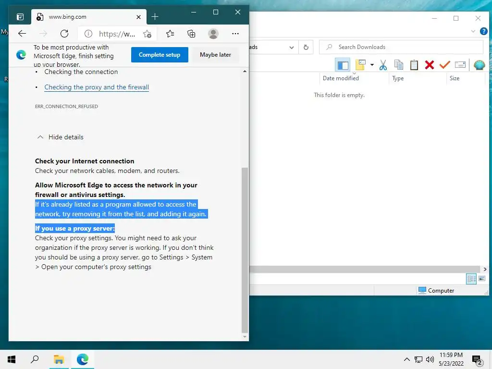Open volume control tray icon
492x369 pixels.
pos(430,359)
